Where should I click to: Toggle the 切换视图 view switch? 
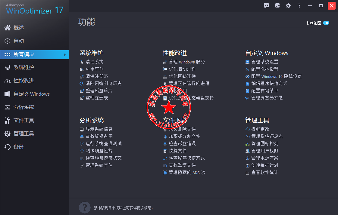326,23
